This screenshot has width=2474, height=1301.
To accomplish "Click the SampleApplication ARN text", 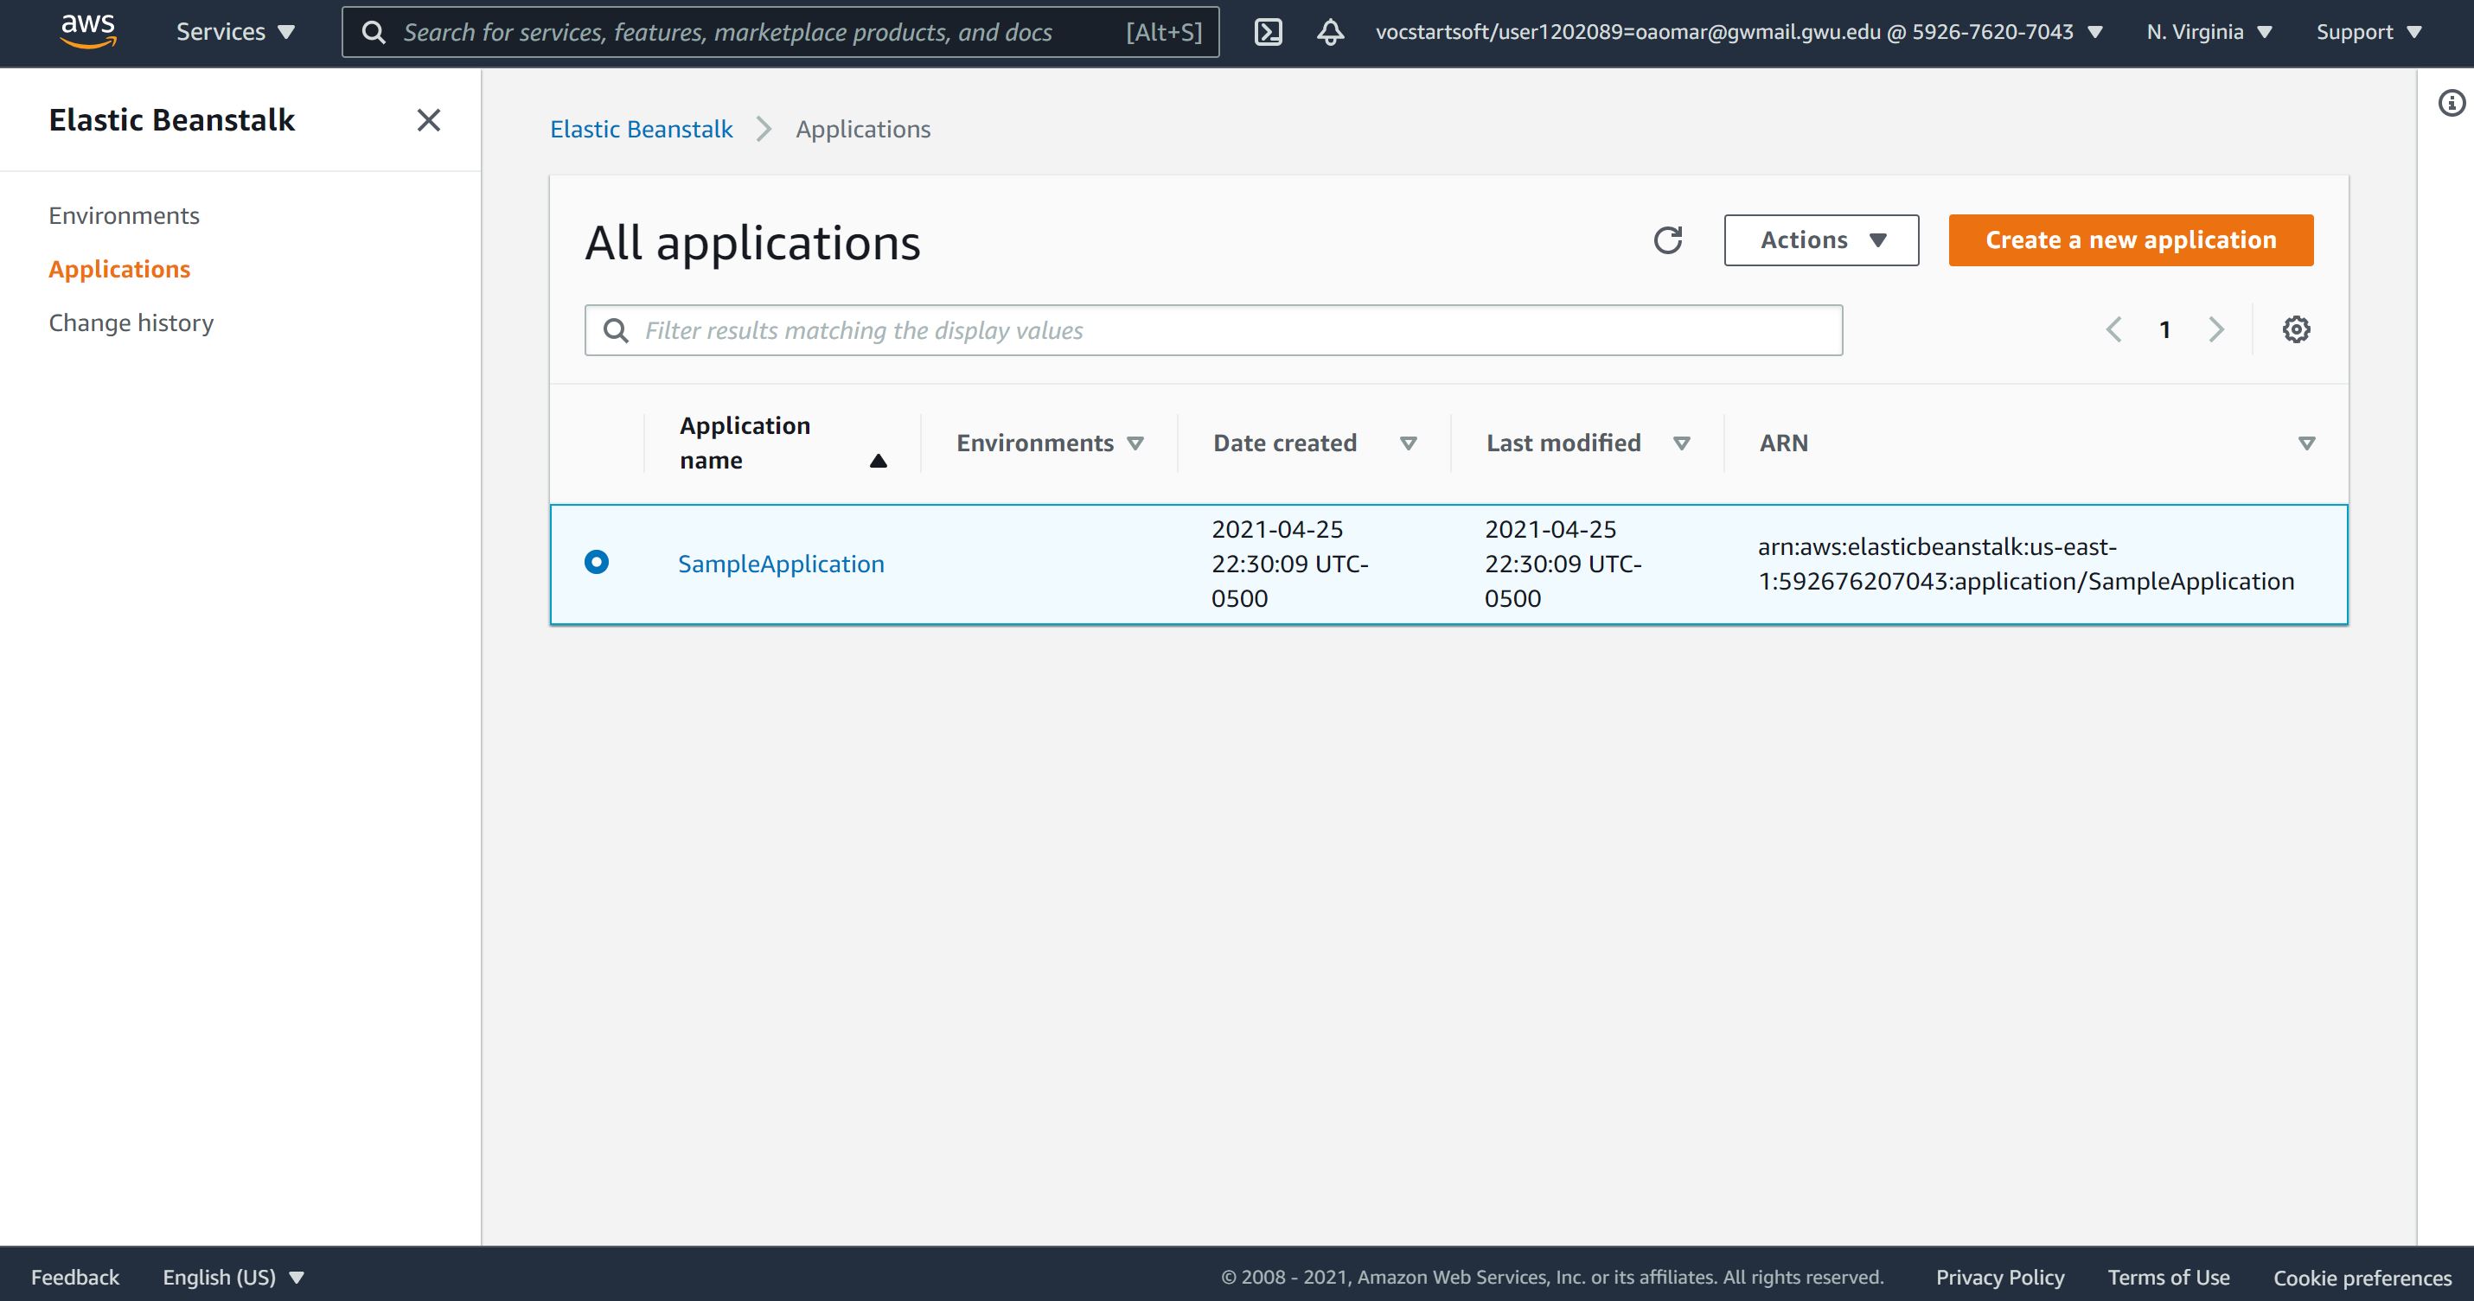I will point(2025,564).
